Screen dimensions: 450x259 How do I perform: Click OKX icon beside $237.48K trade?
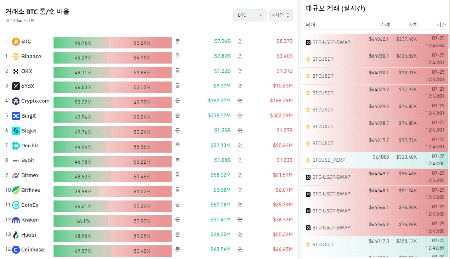[308, 42]
